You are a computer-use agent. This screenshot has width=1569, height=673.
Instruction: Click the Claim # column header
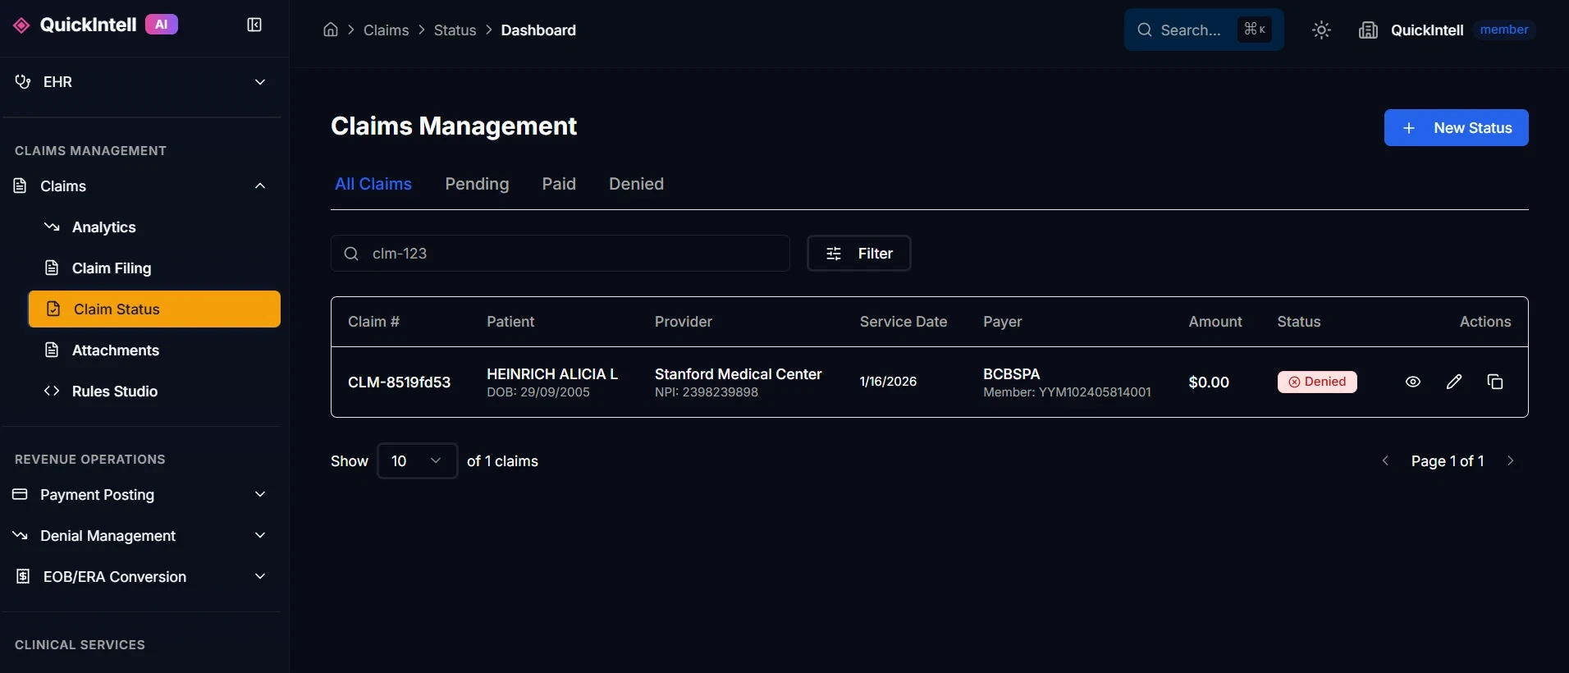(x=373, y=322)
